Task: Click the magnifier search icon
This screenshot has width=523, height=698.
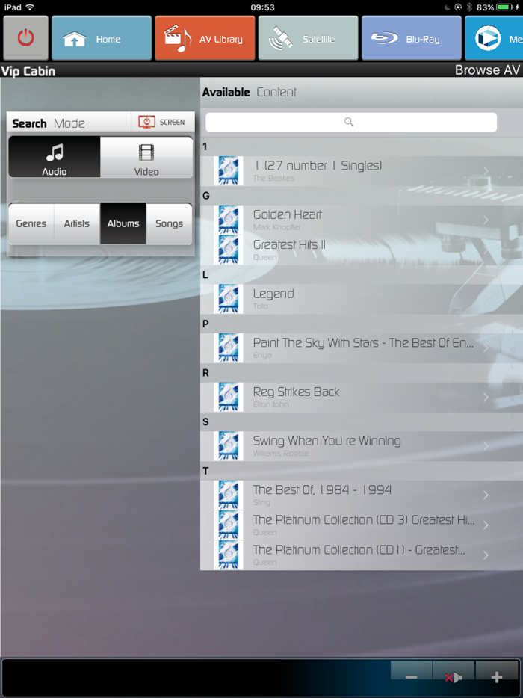Action: pos(348,122)
